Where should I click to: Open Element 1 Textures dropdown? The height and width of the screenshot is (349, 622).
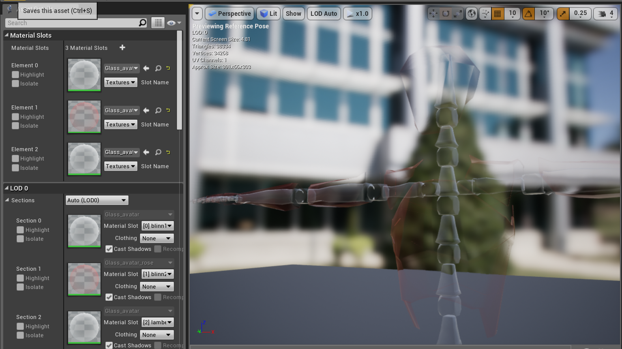tap(121, 124)
